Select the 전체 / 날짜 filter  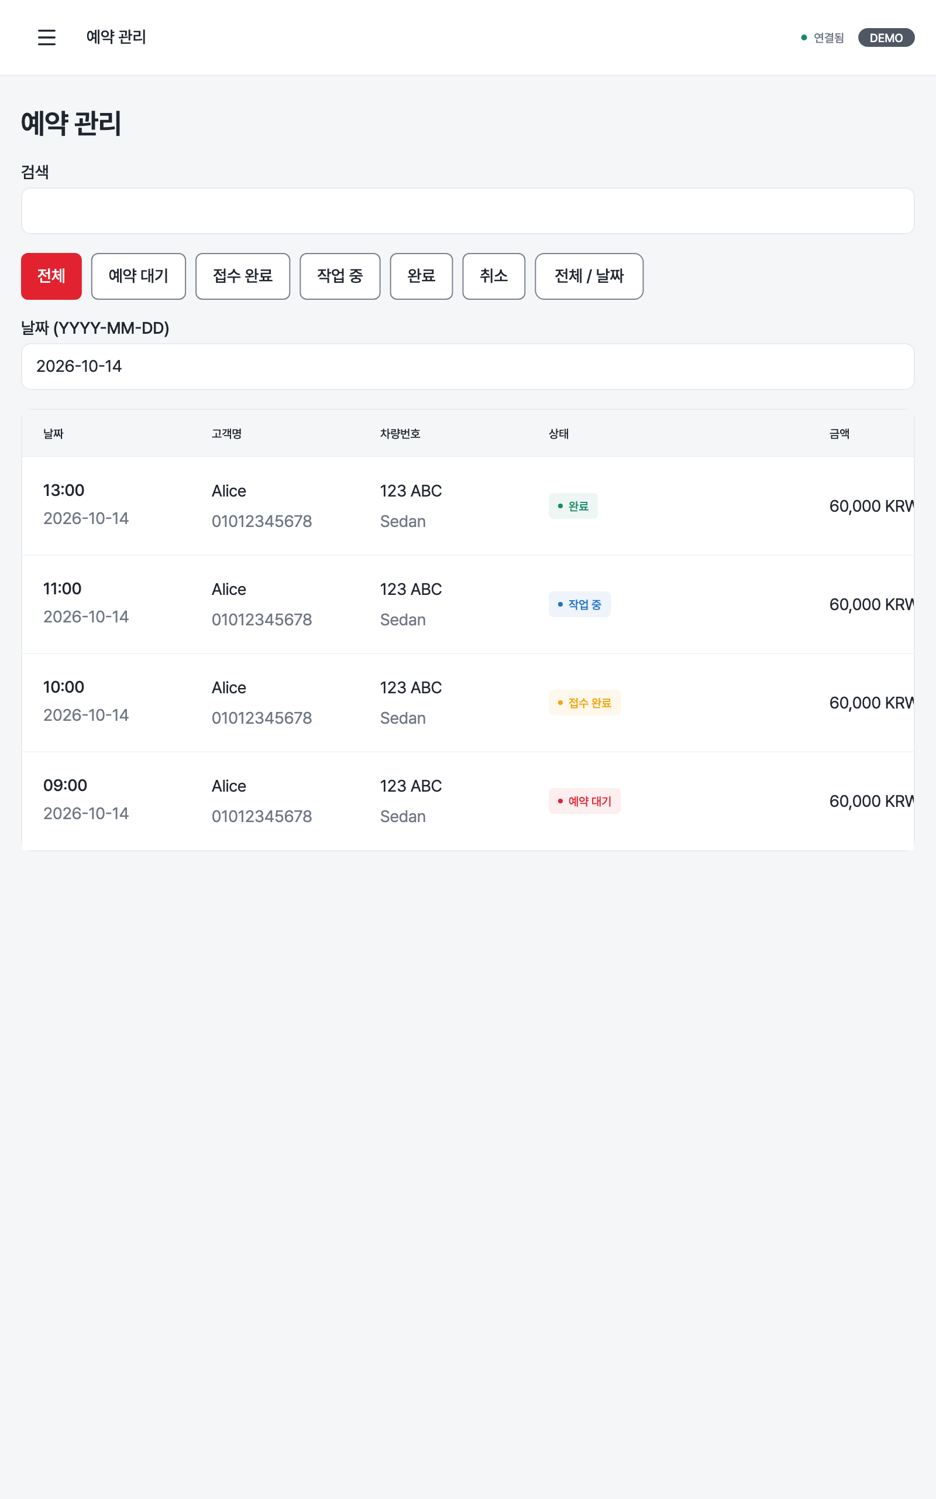[x=589, y=276]
